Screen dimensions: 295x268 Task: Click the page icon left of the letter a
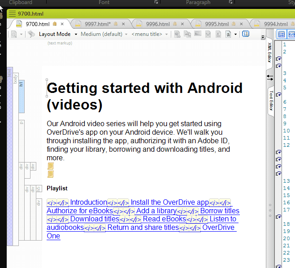[218, 34]
